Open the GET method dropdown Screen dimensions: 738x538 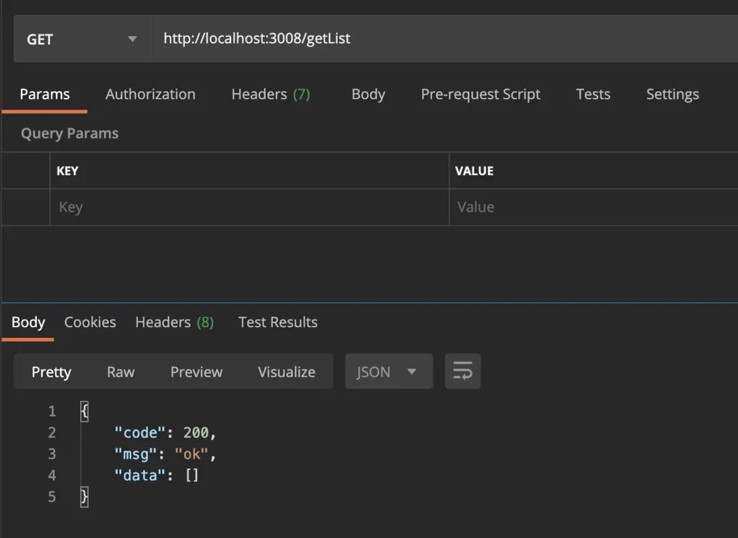coord(81,39)
